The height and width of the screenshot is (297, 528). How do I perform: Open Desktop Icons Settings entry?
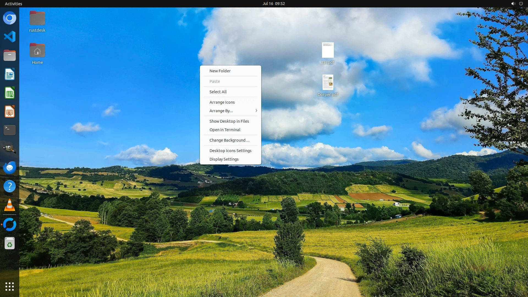(x=230, y=151)
